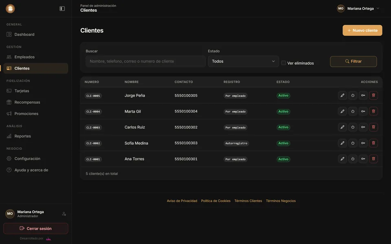
Task: Go to Empleados section
Action: 36,57
